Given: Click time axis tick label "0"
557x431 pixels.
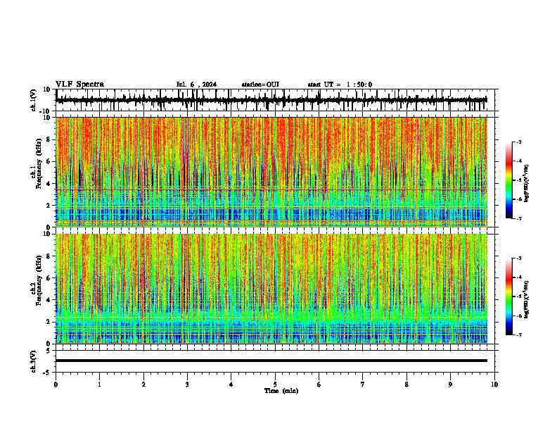Looking at the screenshot, I should [x=56, y=385].
